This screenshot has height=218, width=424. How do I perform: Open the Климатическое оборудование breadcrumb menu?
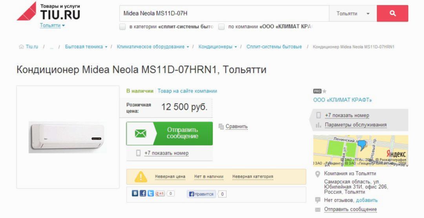coord(153,47)
